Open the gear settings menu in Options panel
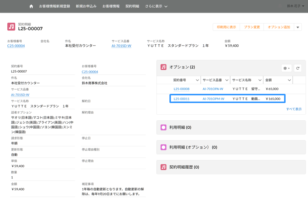308x198 pixels. coord(286,68)
